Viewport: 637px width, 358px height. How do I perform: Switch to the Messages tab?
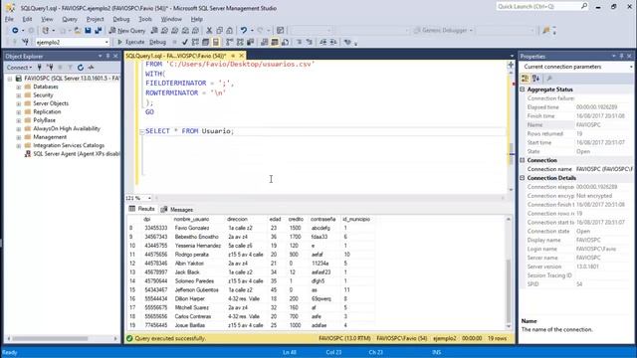click(x=177, y=210)
